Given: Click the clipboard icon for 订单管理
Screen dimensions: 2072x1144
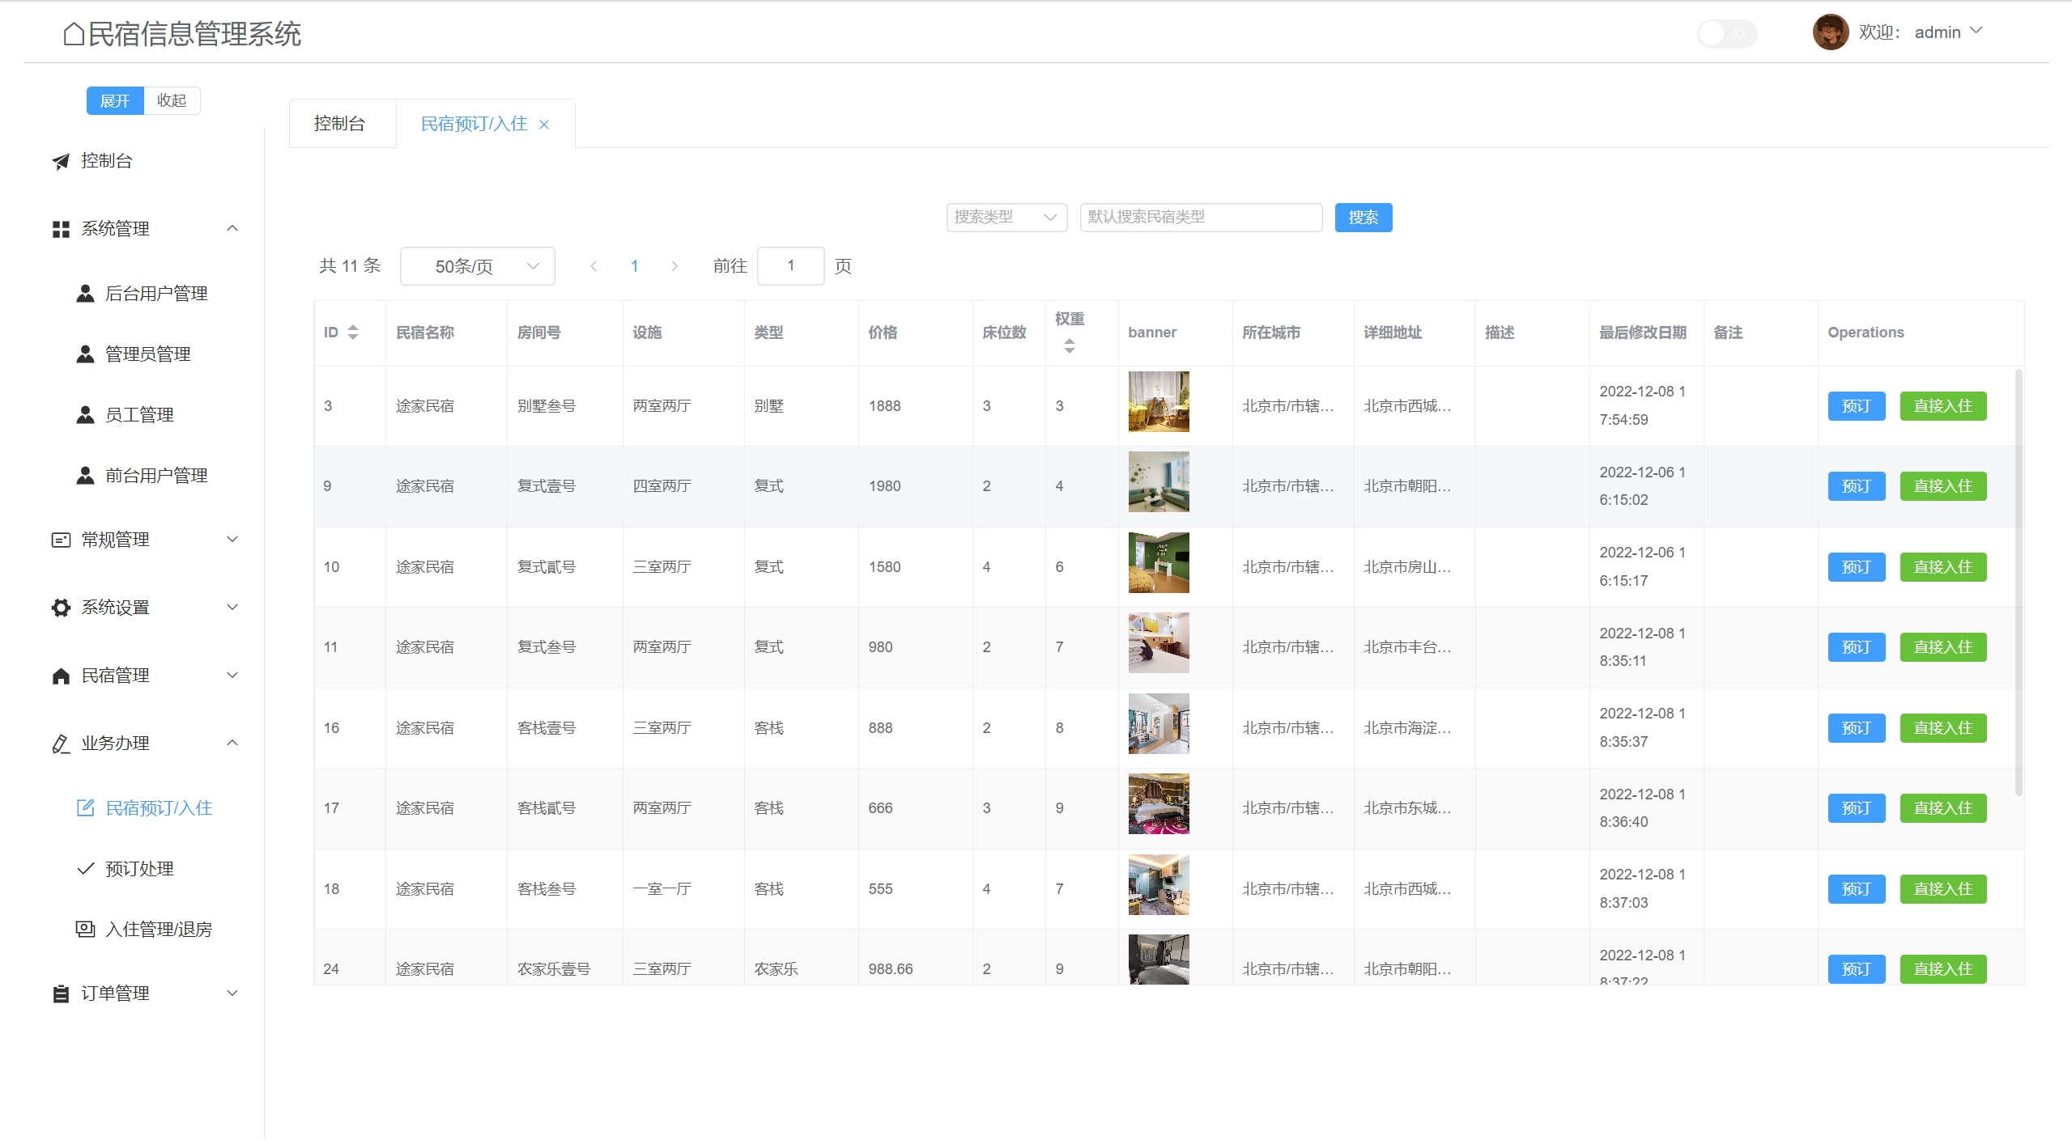Looking at the screenshot, I should [x=61, y=994].
